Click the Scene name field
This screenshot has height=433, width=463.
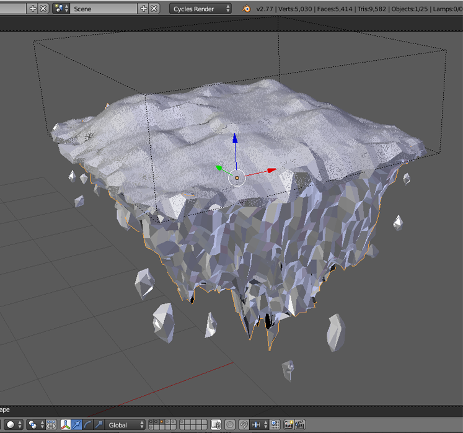click(104, 9)
